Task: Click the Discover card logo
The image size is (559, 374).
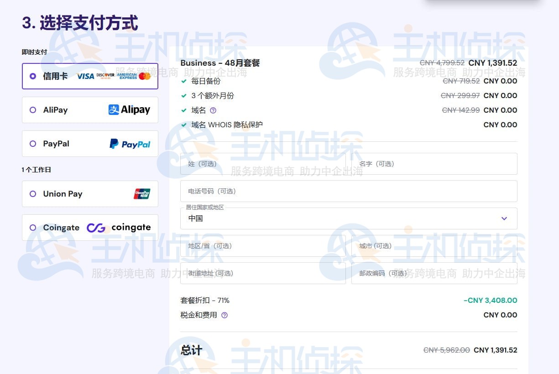Action: 105,76
